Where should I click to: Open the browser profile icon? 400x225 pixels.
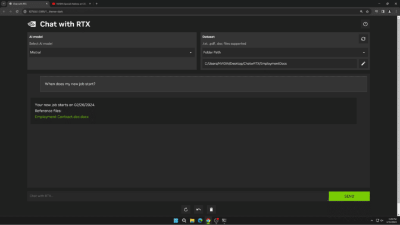pyautogui.click(x=389, y=11)
